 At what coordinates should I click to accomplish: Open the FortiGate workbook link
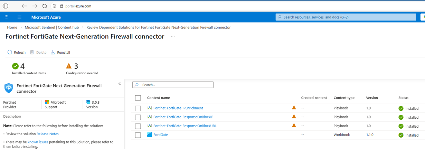[160, 135]
